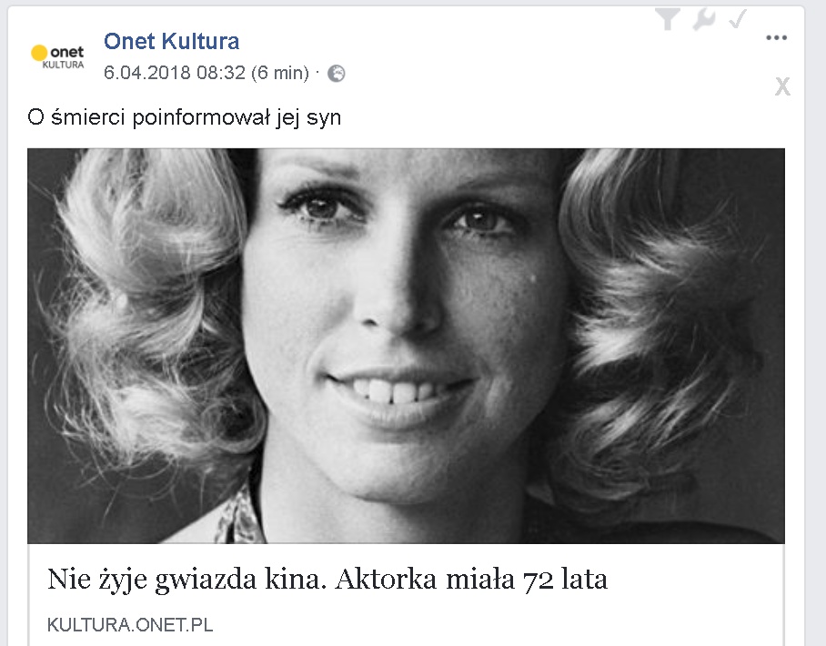Mark the post with the checkmark icon
The width and height of the screenshot is (826, 646).
click(738, 18)
